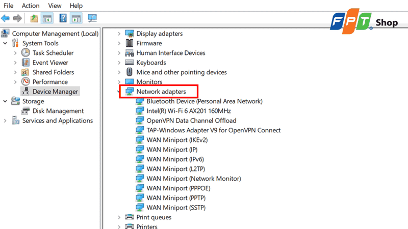Viewport: 408px width, 229px height.
Task: Expand the Task Scheduler node
Action: coord(15,53)
